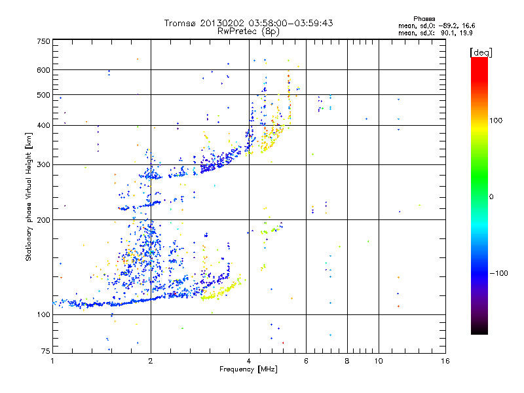Click the 'mean, sd,O: -89.2, 16.6' line
This screenshot has width=524, height=393.
[436, 26]
